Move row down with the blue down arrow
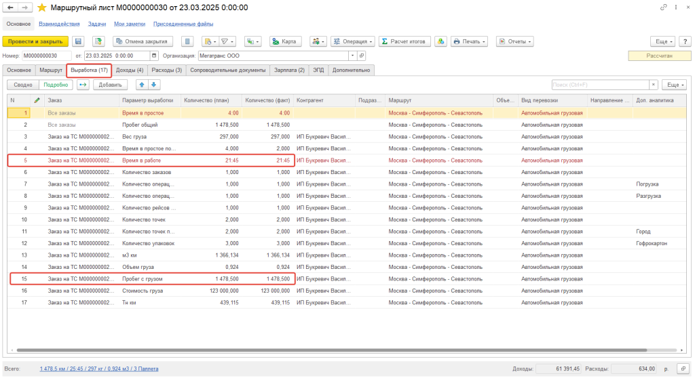The image size is (695, 378). pyautogui.click(x=154, y=85)
